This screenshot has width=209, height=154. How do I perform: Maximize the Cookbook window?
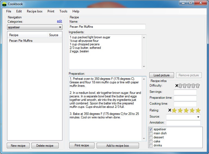[191, 3]
